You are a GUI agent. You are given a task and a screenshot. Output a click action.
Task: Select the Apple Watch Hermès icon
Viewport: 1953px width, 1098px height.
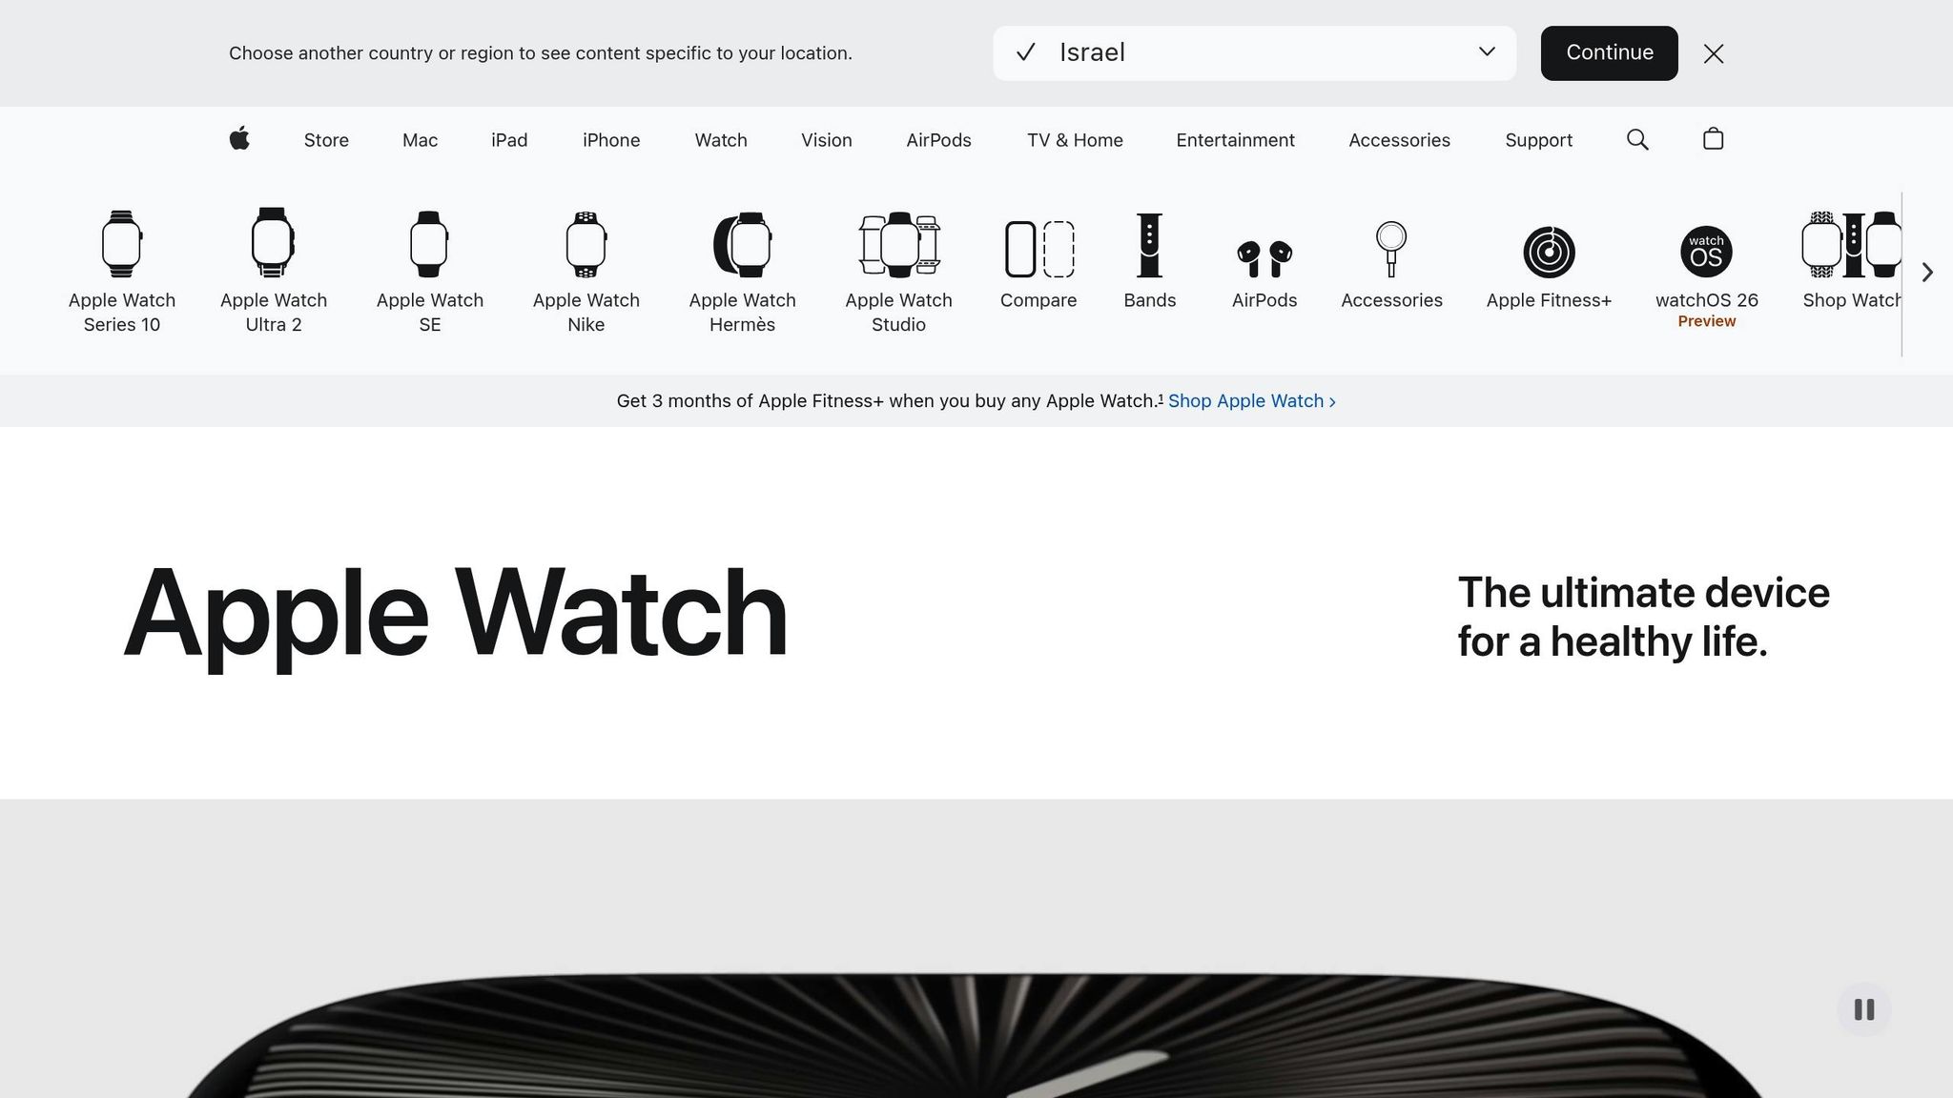click(x=742, y=245)
